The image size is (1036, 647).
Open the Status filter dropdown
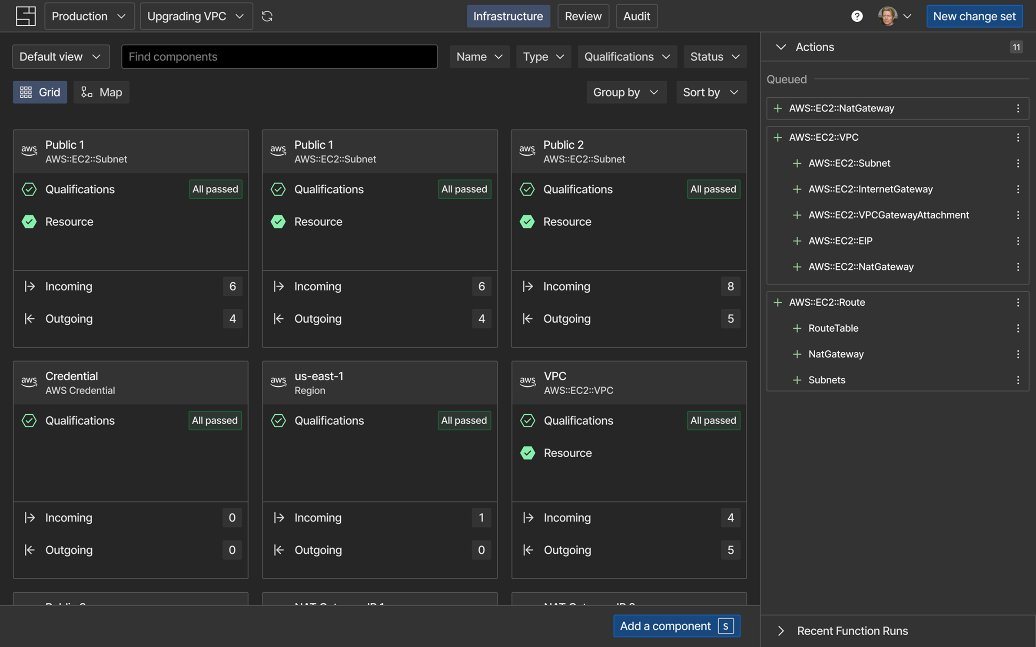[x=715, y=56]
